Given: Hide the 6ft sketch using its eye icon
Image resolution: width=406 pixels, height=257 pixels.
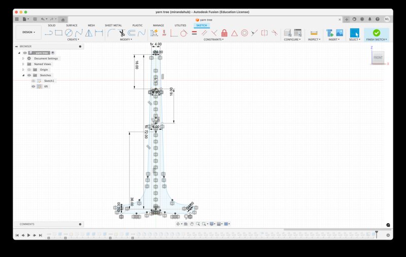Looking at the screenshot, I should tap(33, 87).
